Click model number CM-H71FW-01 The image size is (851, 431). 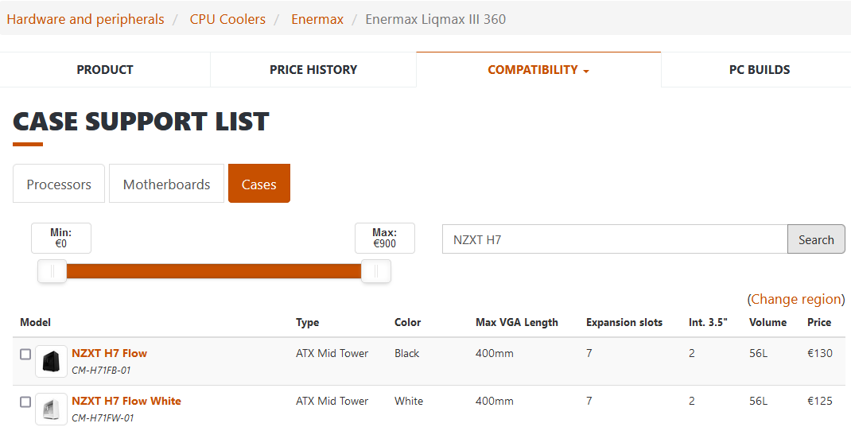[x=103, y=418]
